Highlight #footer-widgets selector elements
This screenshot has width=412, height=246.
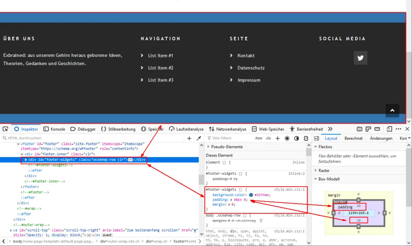241,190
